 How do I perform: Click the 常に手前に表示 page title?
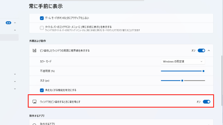coord(46,6)
